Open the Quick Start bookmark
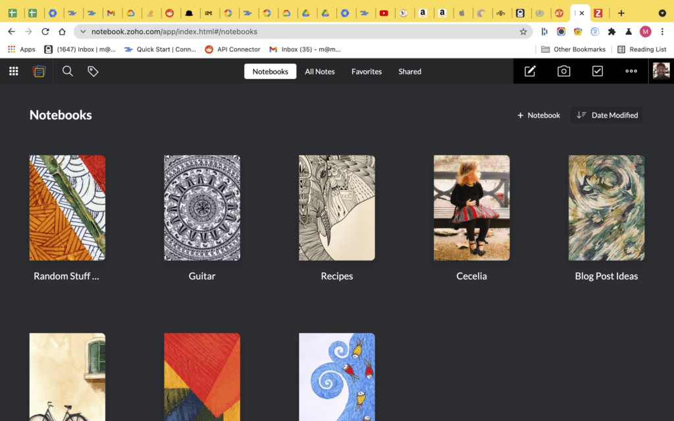The image size is (674, 421). (x=160, y=49)
